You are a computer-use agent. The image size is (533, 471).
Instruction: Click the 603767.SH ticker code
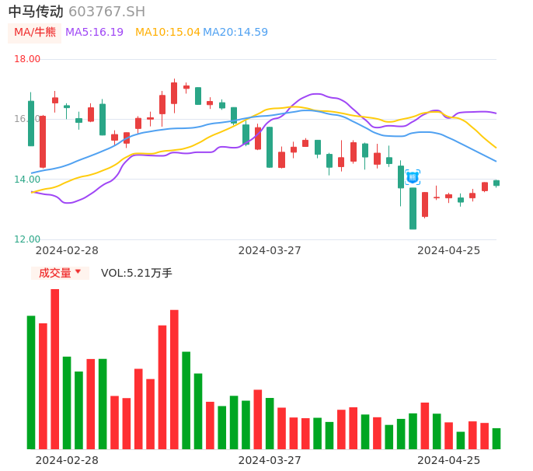coord(106,12)
